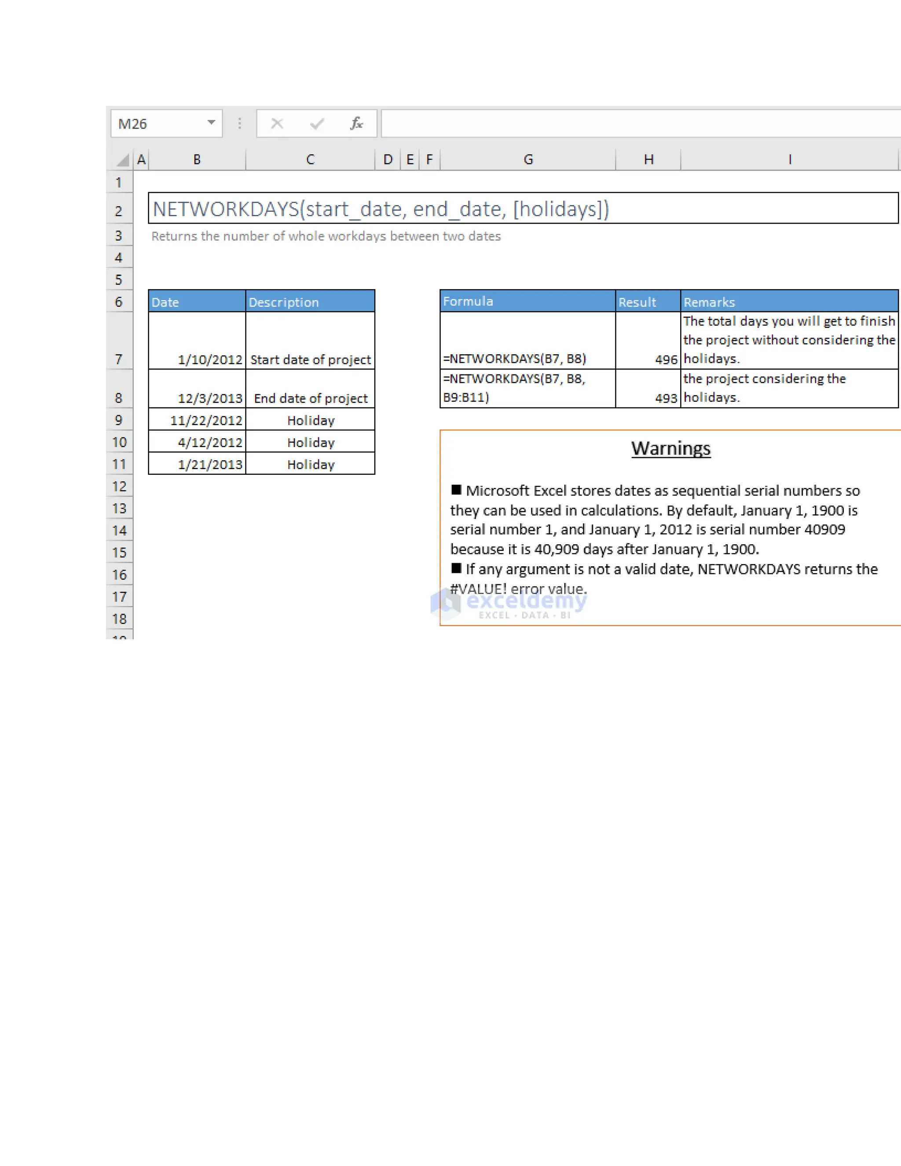Viewport: 901px width, 1166px height.
Task: Click the 'Formula' header cell
Action: pos(528,301)
